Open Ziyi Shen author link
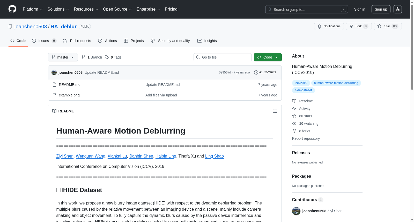 [65, 156]
